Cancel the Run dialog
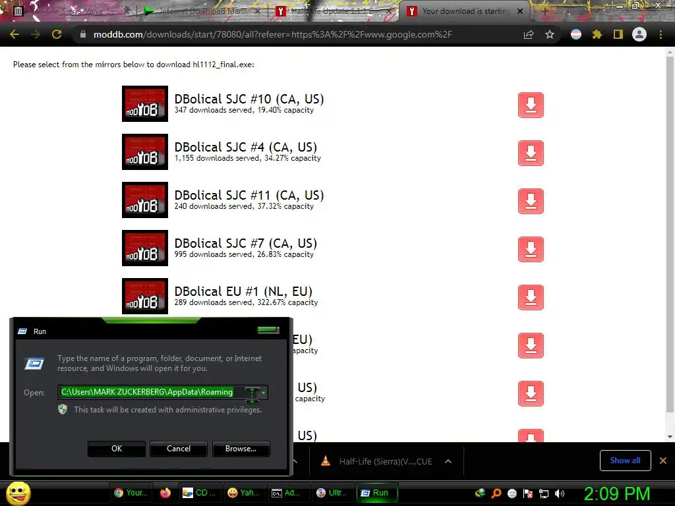 179,448
